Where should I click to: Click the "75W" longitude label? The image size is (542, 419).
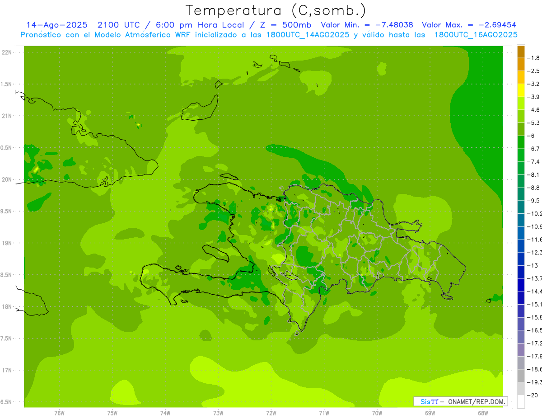[x=112, y=413]
